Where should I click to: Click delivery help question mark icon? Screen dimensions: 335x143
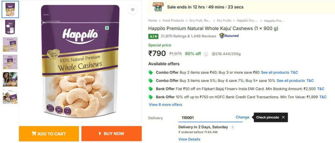[x=233, y=127]
